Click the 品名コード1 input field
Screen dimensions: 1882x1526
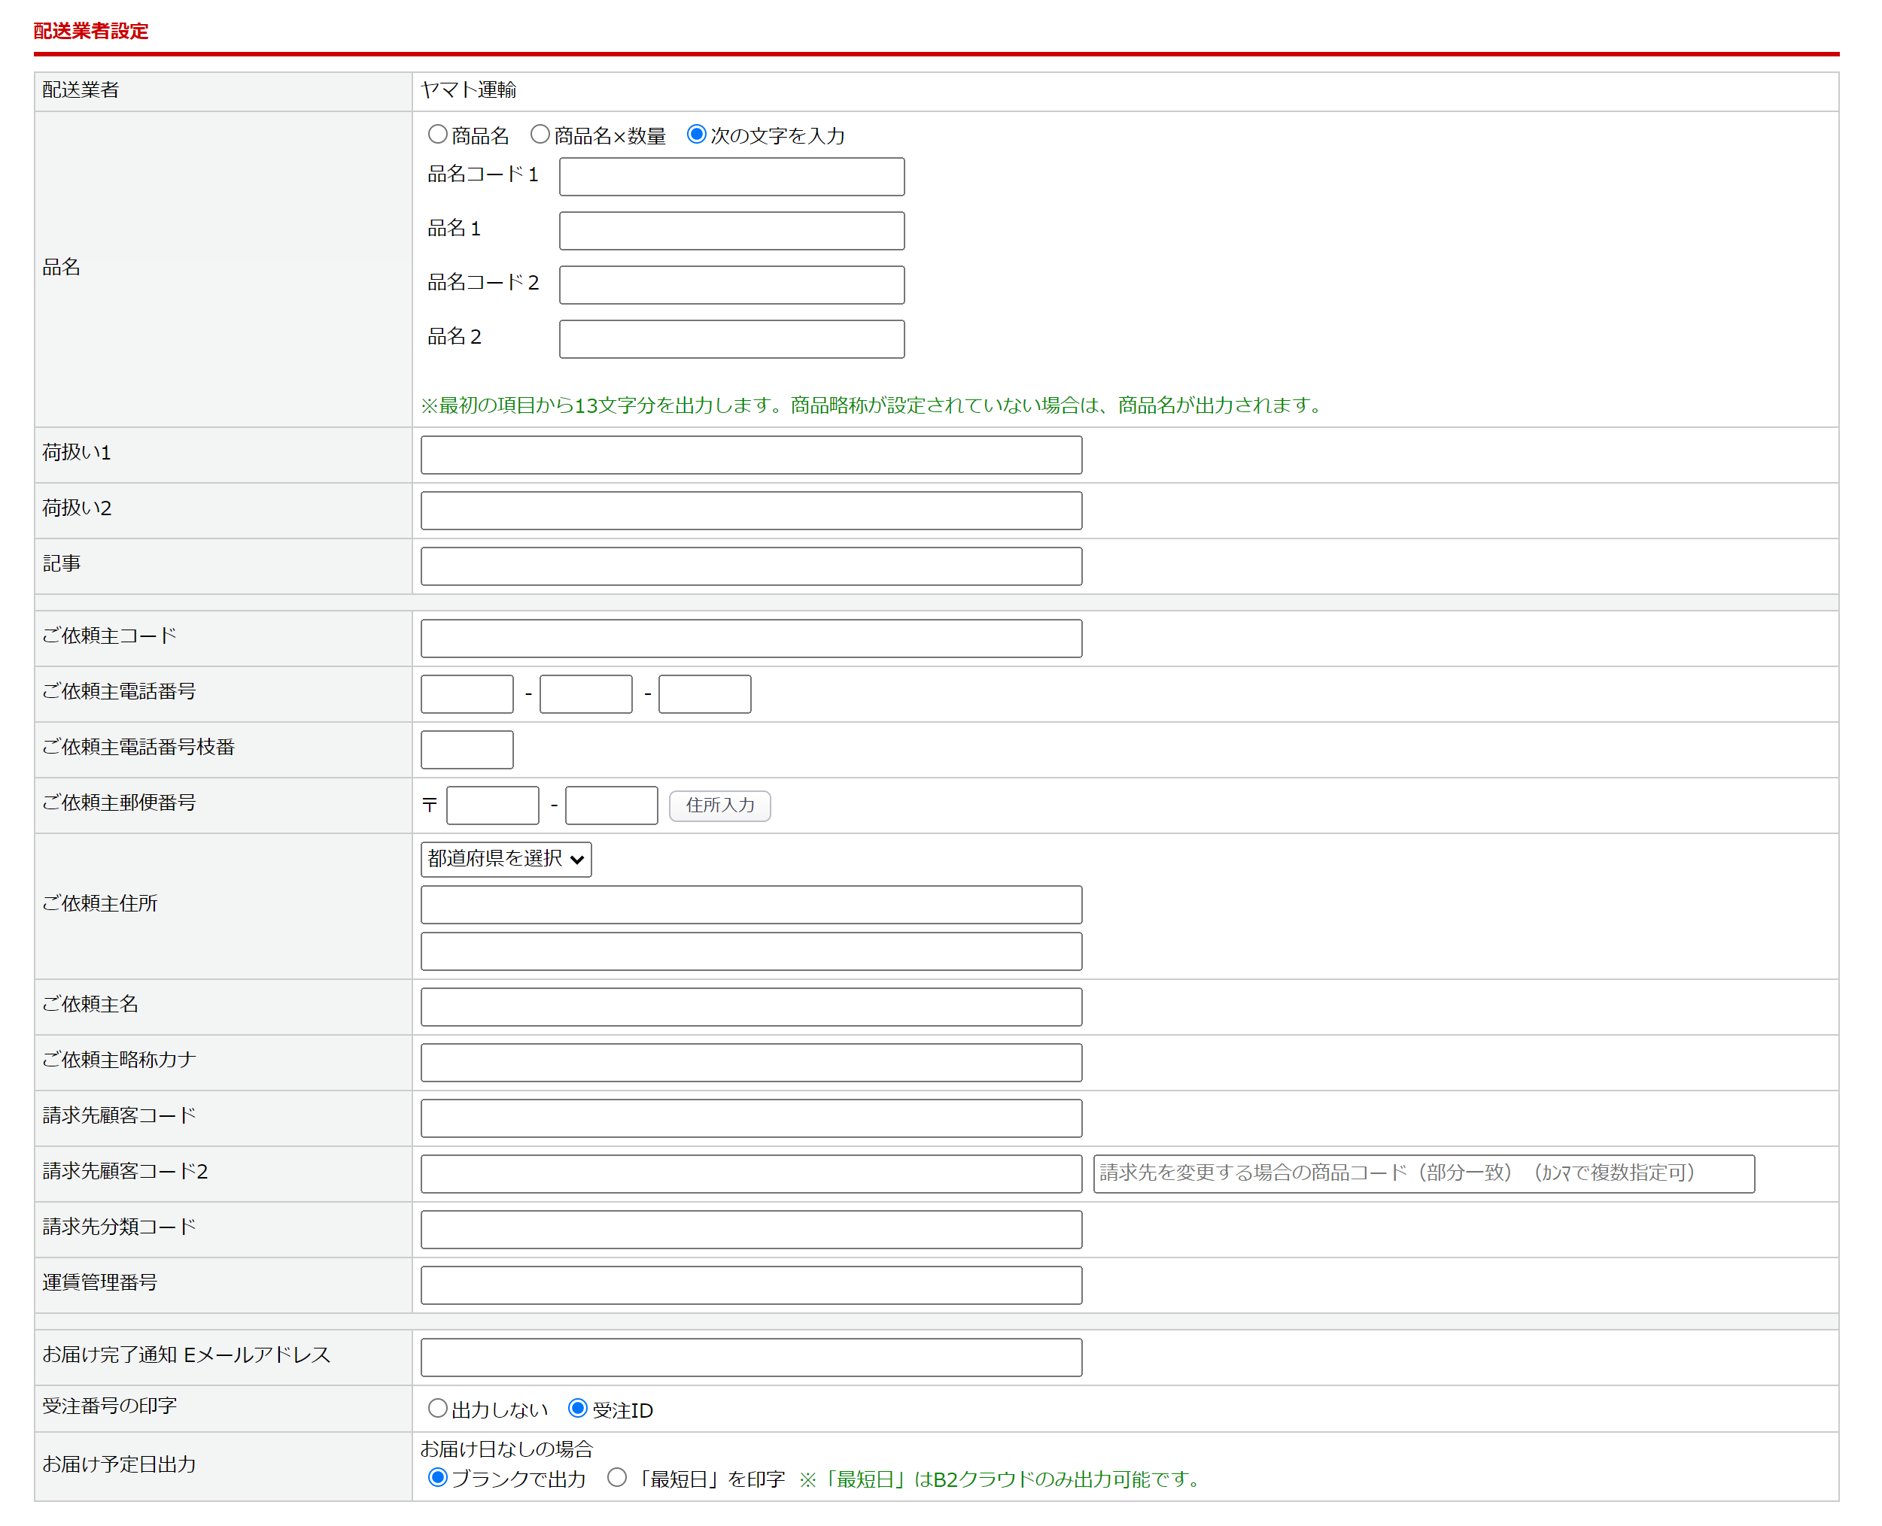tap(731, 177)
